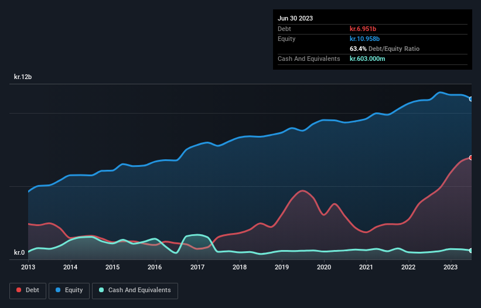The image size is (481, 308).
Task: Click the 2021 x-axis label
Action: (x=366, y=267)
